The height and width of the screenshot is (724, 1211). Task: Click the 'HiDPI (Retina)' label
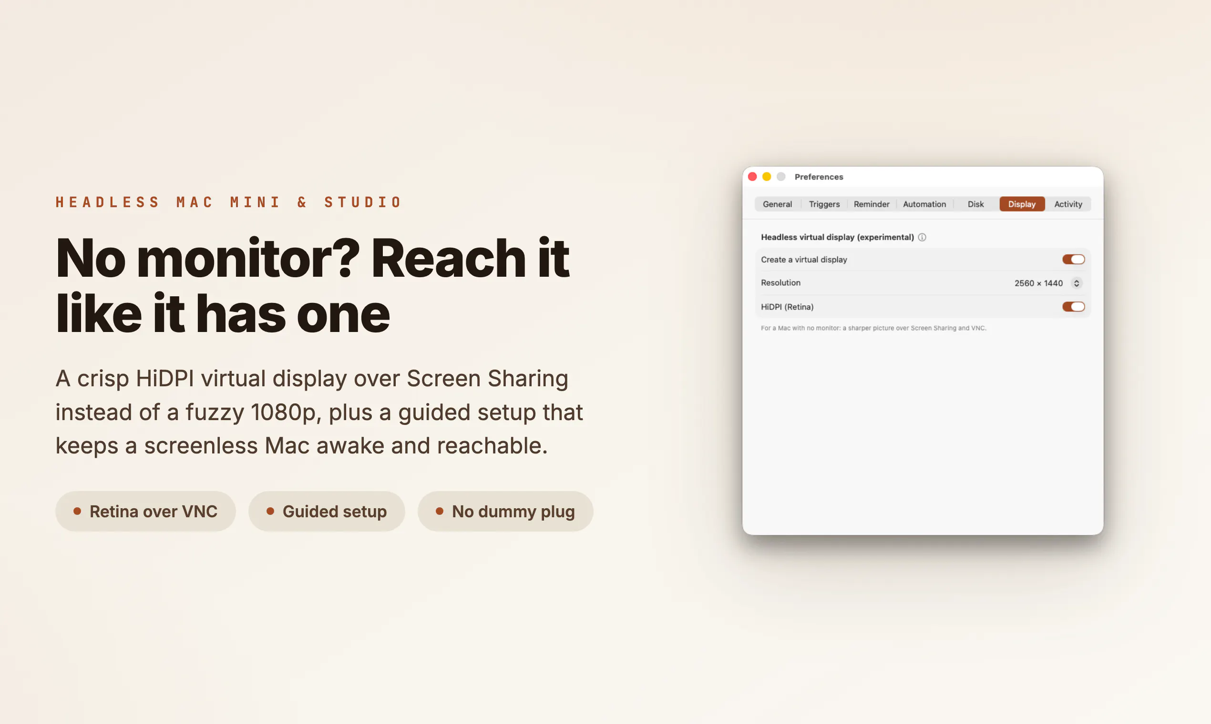[x=787, y=307]
